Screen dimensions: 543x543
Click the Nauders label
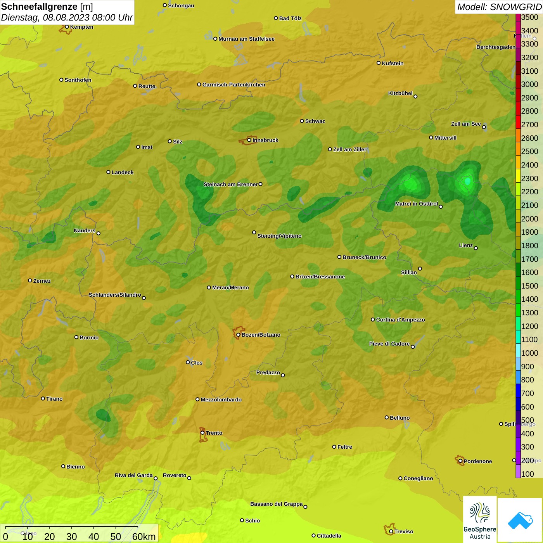coord(85,230)
